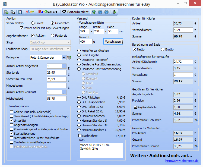The height and width of the screenshot is (167, 203).
Task: Click the save calculation toolbar icon
Action: click(x=13, y=12)
